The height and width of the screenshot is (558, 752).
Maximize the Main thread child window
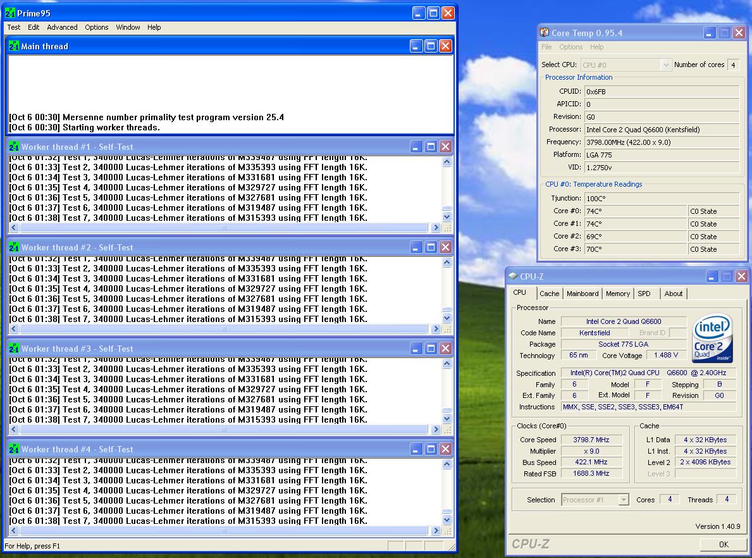tap(431, 46)
